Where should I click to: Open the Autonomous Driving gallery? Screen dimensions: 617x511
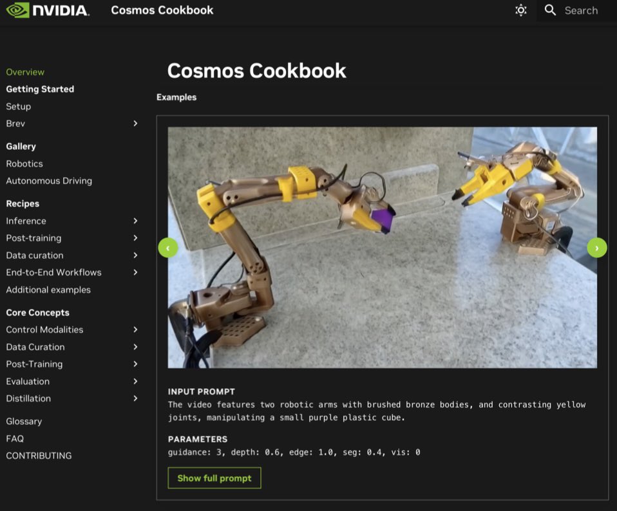tap(49, 181)
